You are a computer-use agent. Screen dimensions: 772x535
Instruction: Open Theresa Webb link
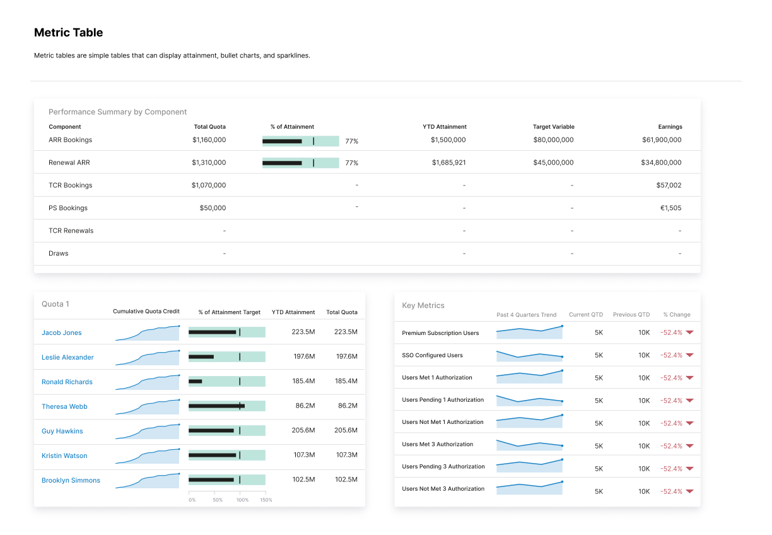[x=64, y=406]
